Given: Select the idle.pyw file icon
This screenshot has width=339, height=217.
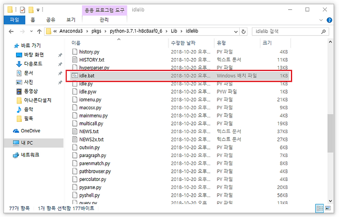Looking at the screenshot, I should click(74, 92).
